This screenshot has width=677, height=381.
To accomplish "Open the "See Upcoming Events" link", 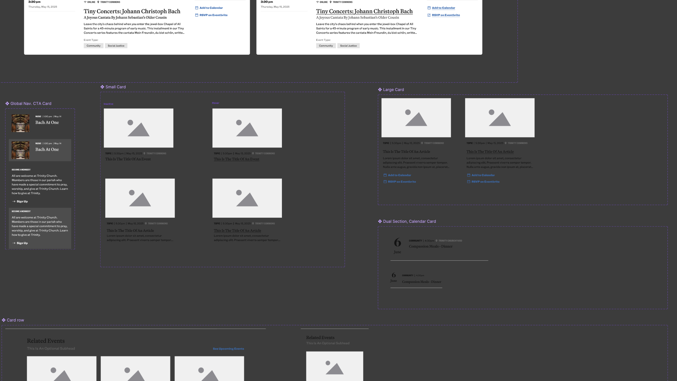I will coord(228,349).
